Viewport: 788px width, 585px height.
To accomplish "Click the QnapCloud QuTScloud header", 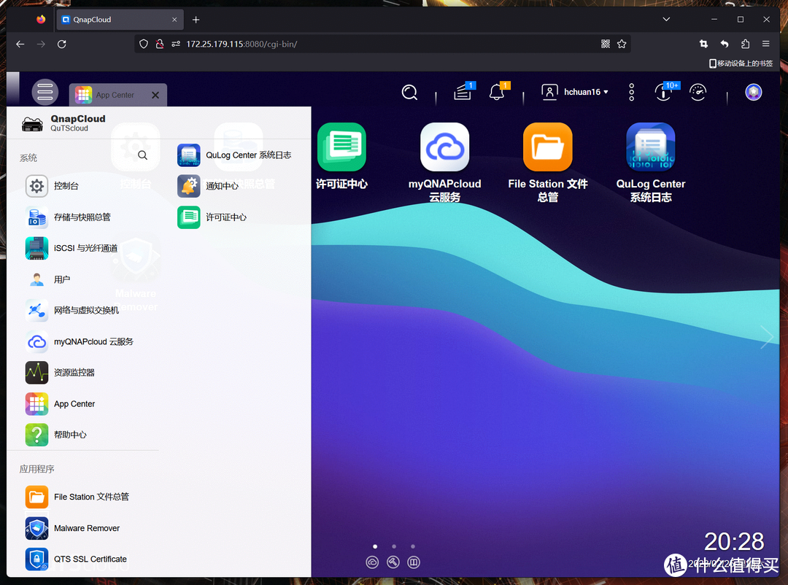I will (x=63, y=123).
